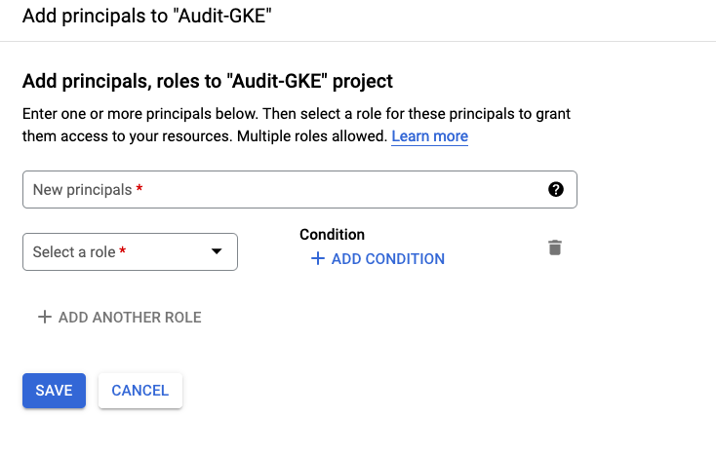Click the role selector's dropdown arrow

coord(217,252)
